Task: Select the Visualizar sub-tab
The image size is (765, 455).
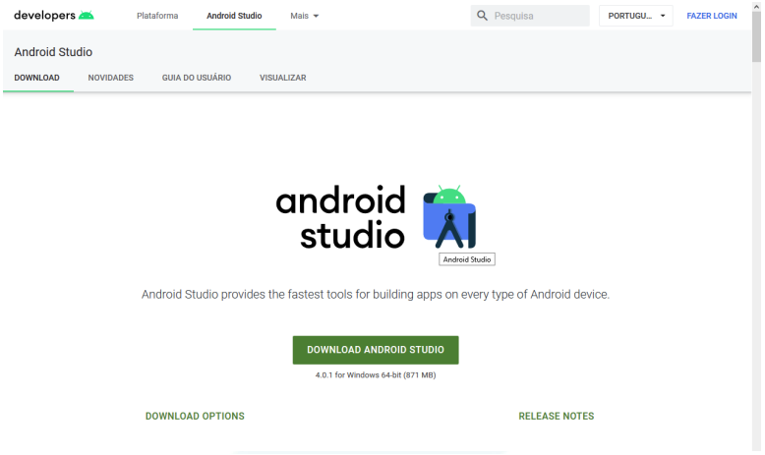Action: click(283, 78)
